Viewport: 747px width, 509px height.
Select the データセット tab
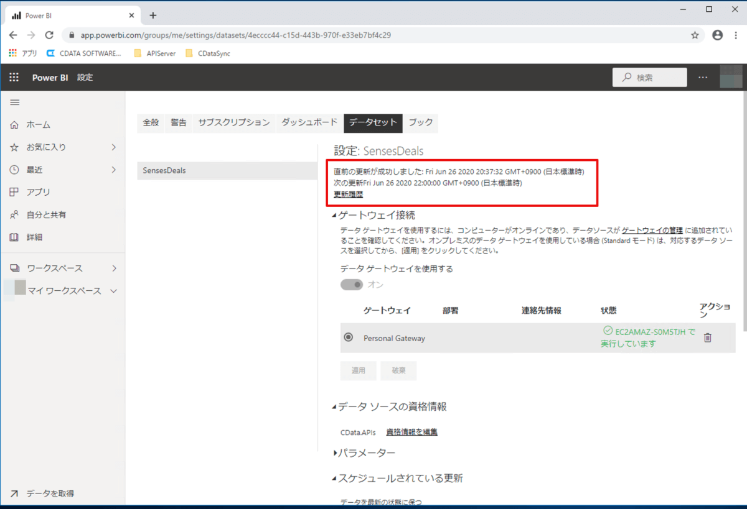coord(373,123)
